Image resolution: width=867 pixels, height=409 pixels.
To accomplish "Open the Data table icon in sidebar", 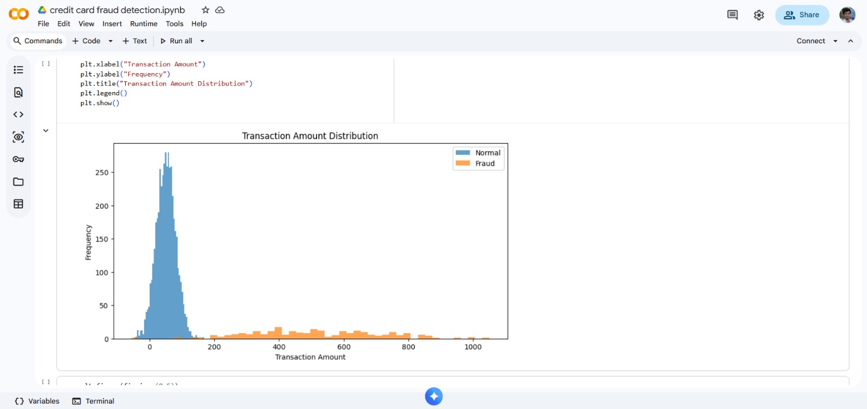I will click(18, 204).
